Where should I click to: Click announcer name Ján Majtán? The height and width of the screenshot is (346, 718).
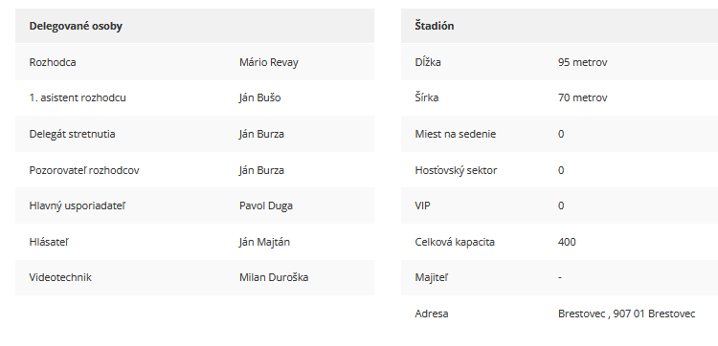click(264, 242)
